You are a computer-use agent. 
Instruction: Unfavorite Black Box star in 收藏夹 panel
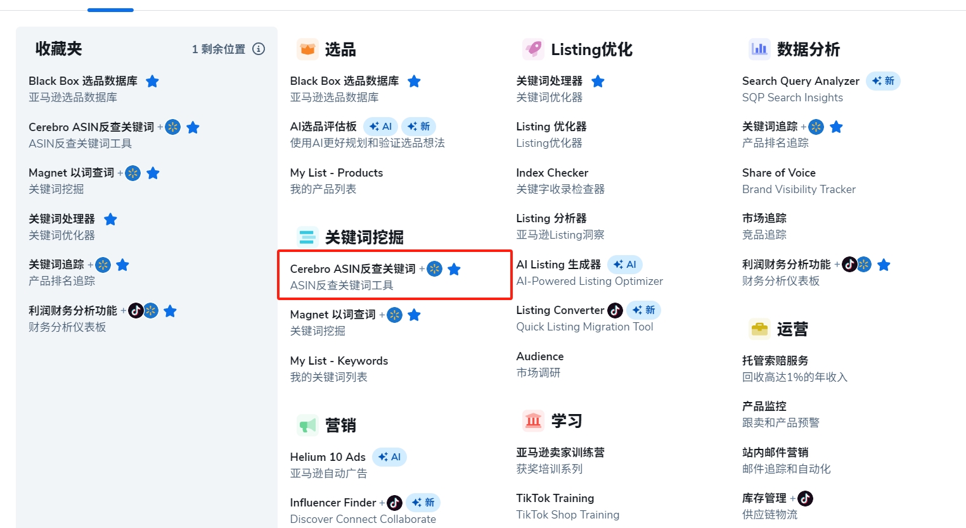[152, 81]
